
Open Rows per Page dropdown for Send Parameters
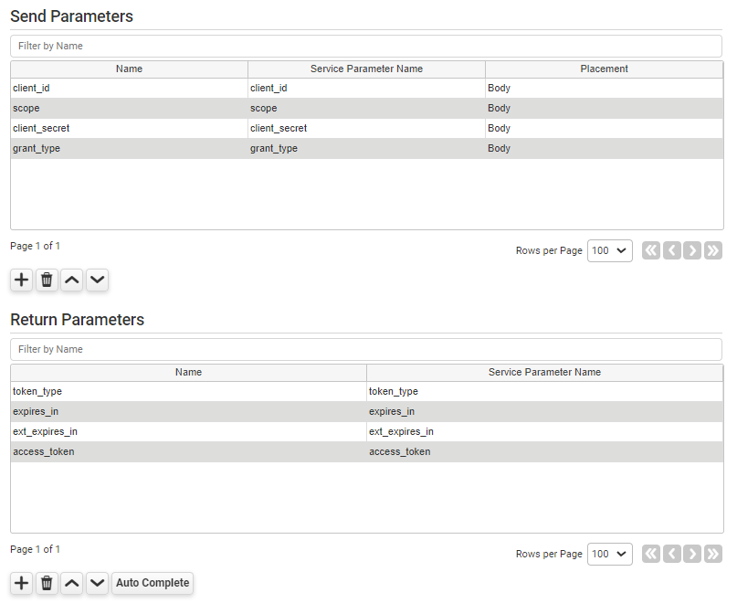(610, 250)
